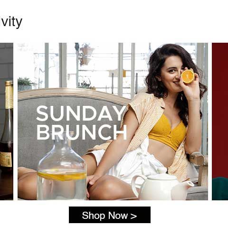Select the BRUNCH headline text

(82, 132)
